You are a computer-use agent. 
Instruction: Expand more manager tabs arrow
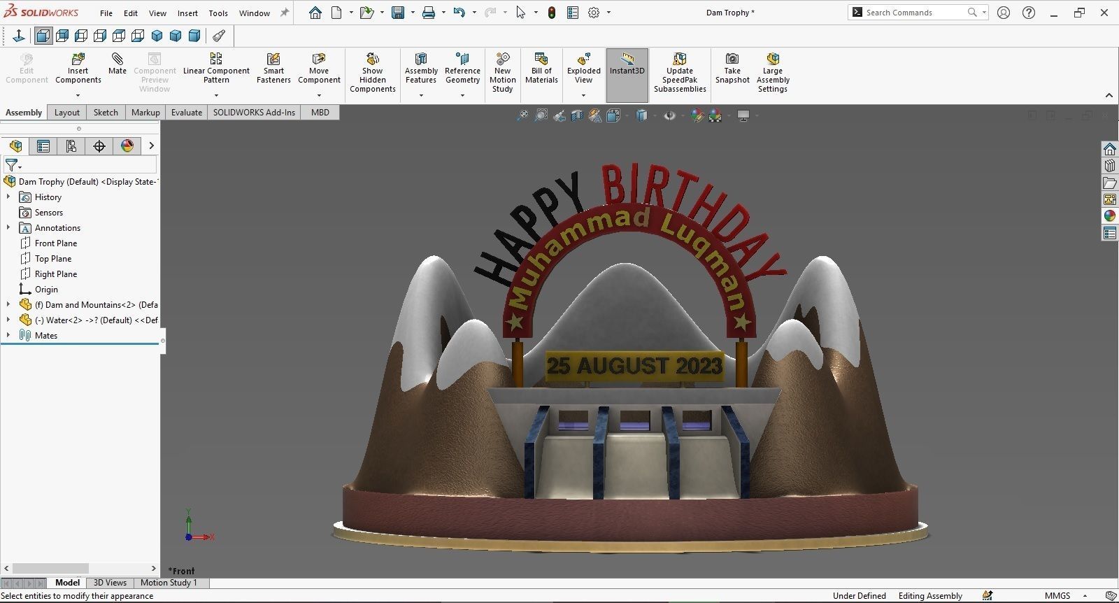151,146
